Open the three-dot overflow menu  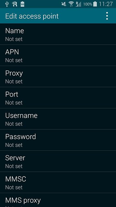(x=107, y=16)
